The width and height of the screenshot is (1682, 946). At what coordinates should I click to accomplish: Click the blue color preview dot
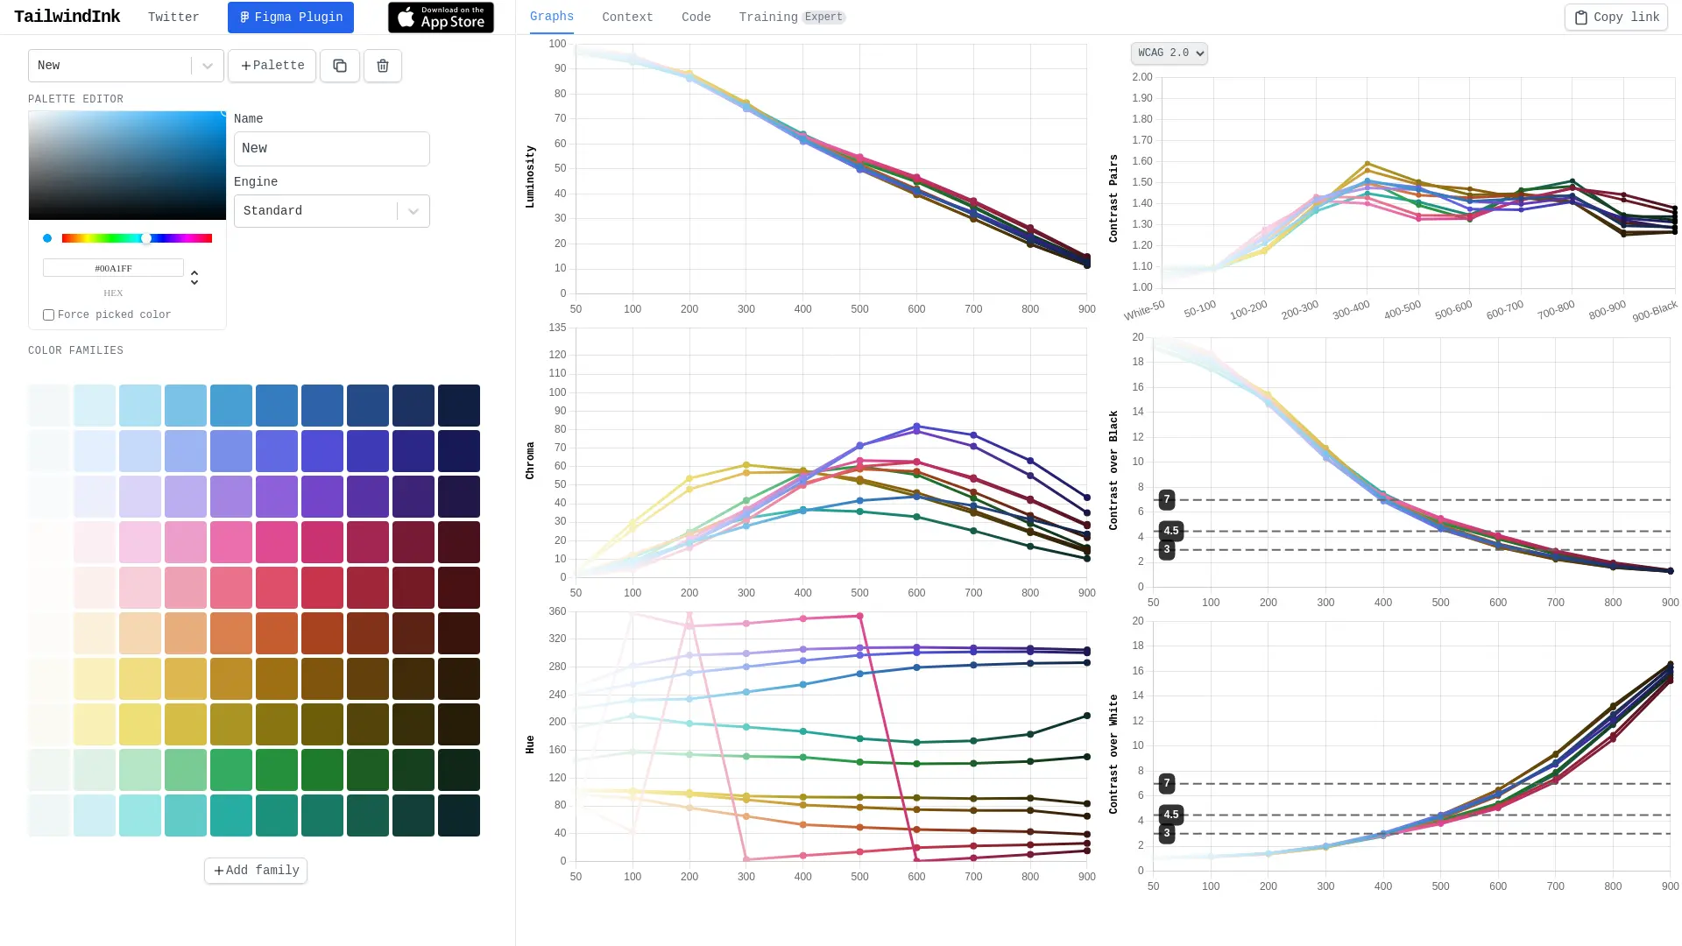pos(47,238)
